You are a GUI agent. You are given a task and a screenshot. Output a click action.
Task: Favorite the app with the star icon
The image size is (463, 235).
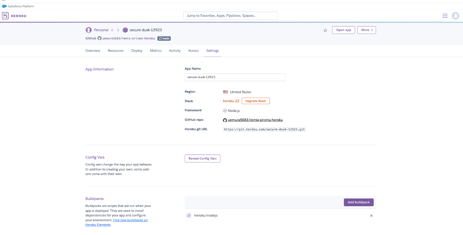point(325,30)
